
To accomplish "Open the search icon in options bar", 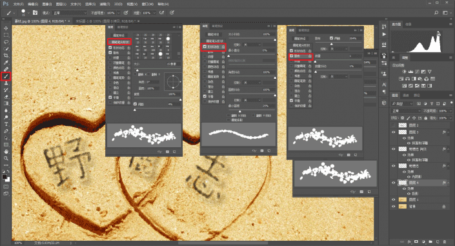I will click(x=436, y=13).
